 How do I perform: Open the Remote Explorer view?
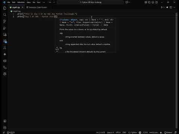coord(5,35)
